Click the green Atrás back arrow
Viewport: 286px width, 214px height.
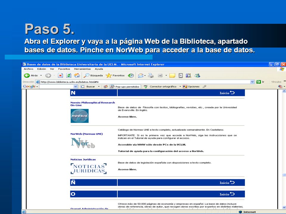click(x=27, y=75)
